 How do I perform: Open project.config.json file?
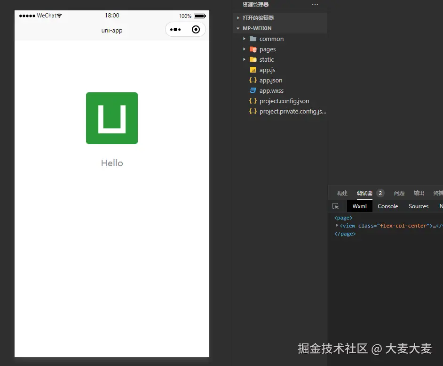[284, 101]
